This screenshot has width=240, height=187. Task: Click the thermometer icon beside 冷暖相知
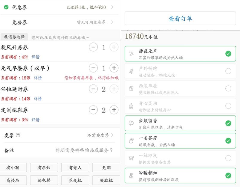pyautogui.click(x=131, y=175)
